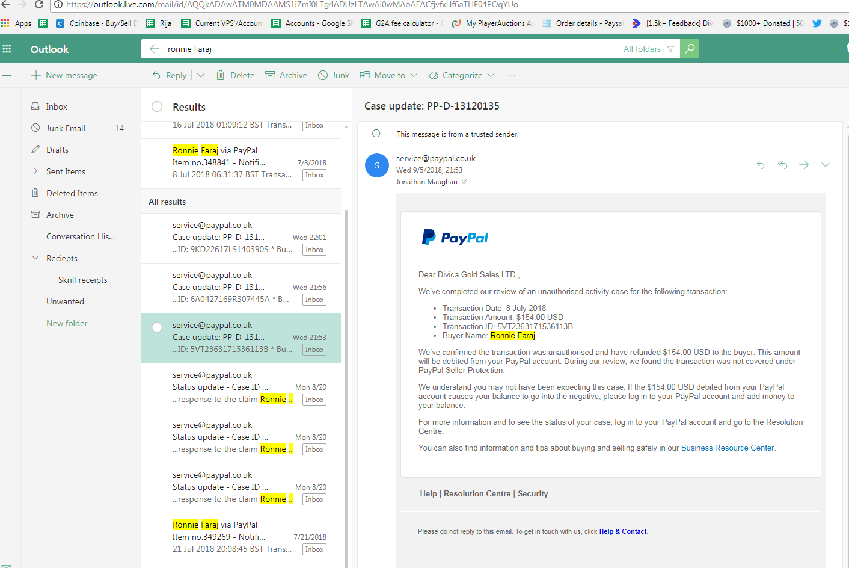Click the trusted sender info icon
Image resolution: width=849 pixels, height=568 pixels.
[376, 134]
